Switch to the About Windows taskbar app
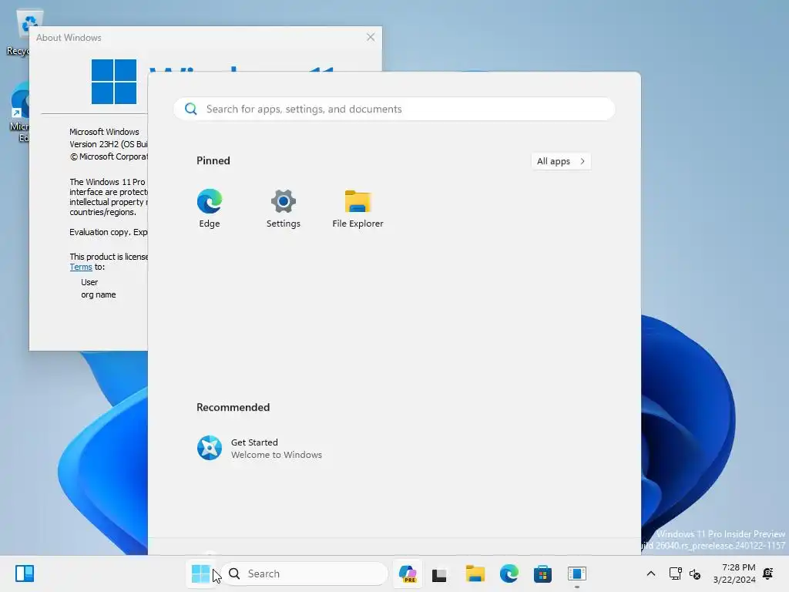 coord(576,573)
